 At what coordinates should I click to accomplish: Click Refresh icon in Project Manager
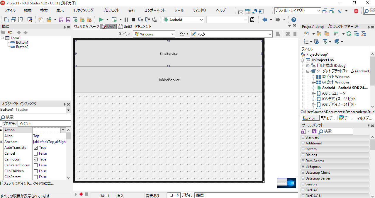coord(349,34)
